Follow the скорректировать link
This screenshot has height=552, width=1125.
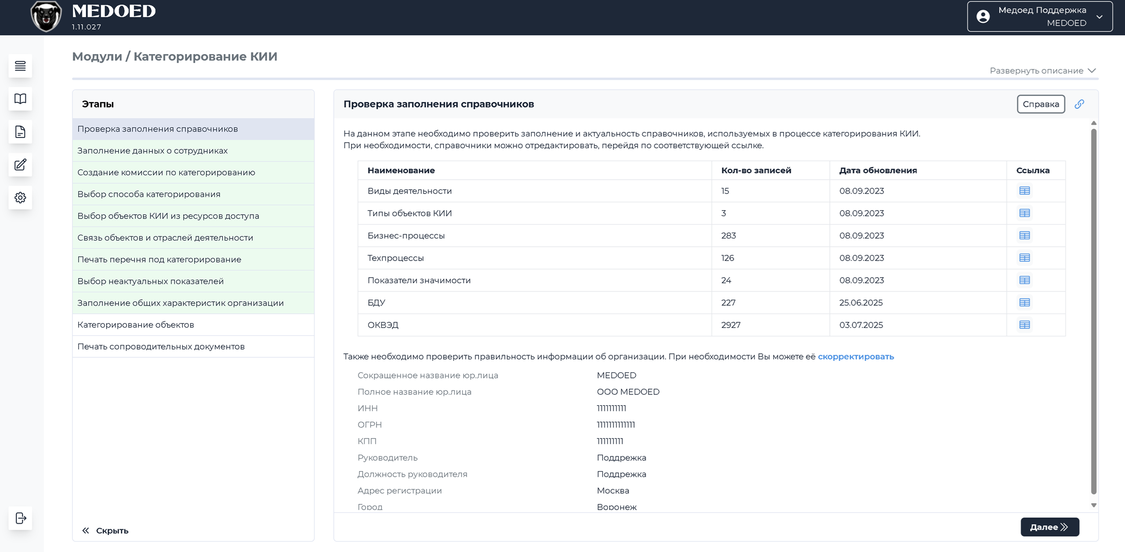coord(856,356)
